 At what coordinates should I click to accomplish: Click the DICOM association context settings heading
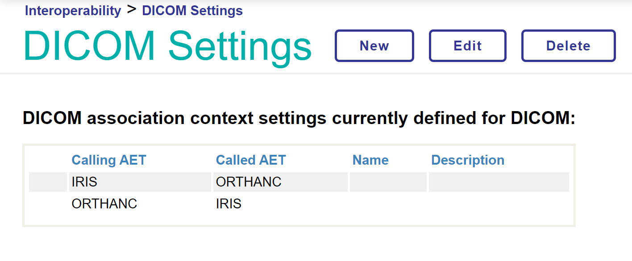tap(299, 119)
